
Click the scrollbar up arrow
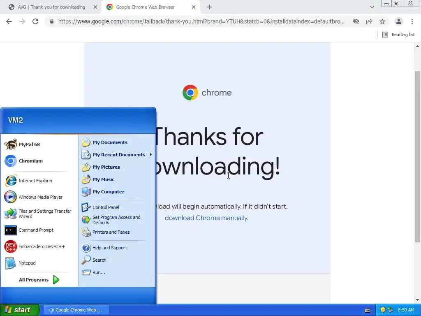(417, 46)
